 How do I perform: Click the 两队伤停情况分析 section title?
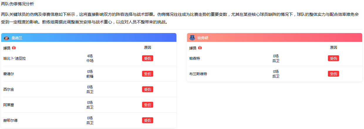(x=18, y=4)
